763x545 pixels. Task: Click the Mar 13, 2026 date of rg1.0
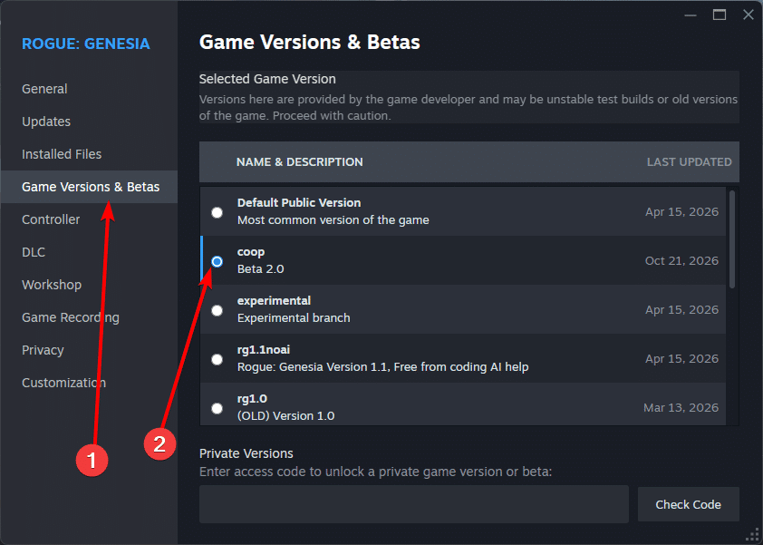(x=681, y=407)
